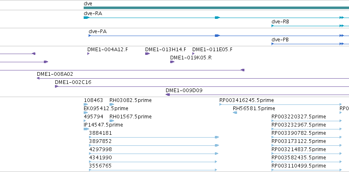Click the DME1-009D09 left arrowhead glyph
This screenshot has width=349, height=172.
(x=168, y=95)
